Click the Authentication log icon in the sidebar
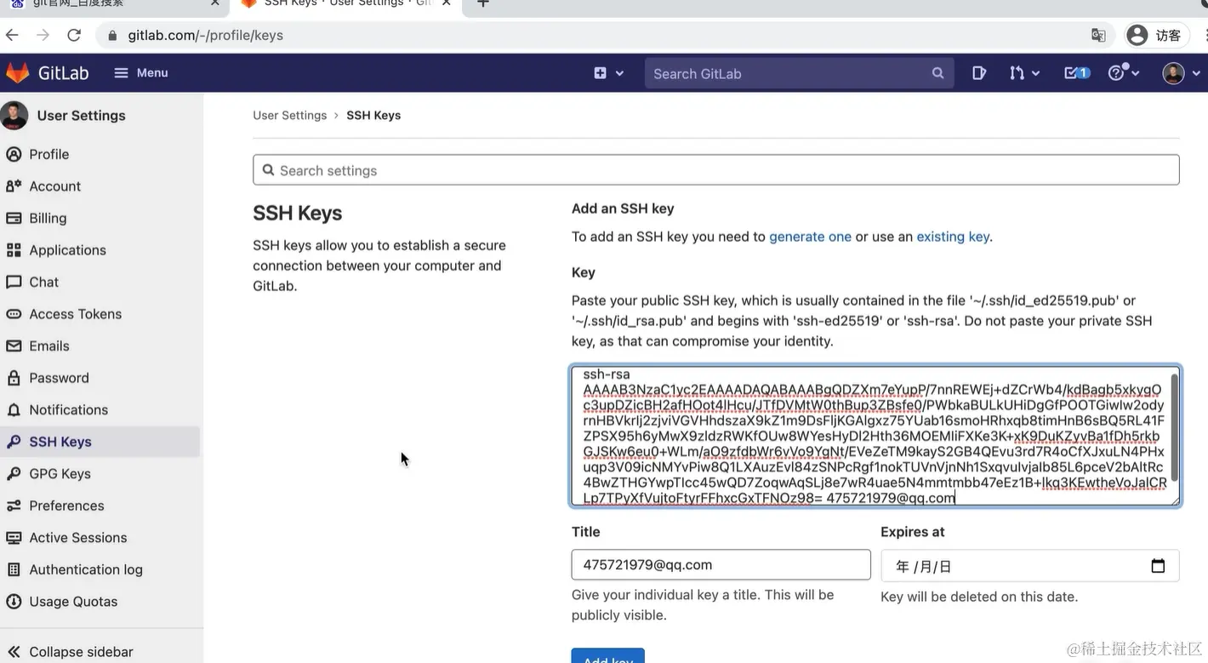1208x663 pixels. coord(14,569)
